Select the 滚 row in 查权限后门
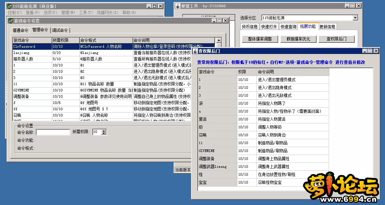 tap(263, 103)
